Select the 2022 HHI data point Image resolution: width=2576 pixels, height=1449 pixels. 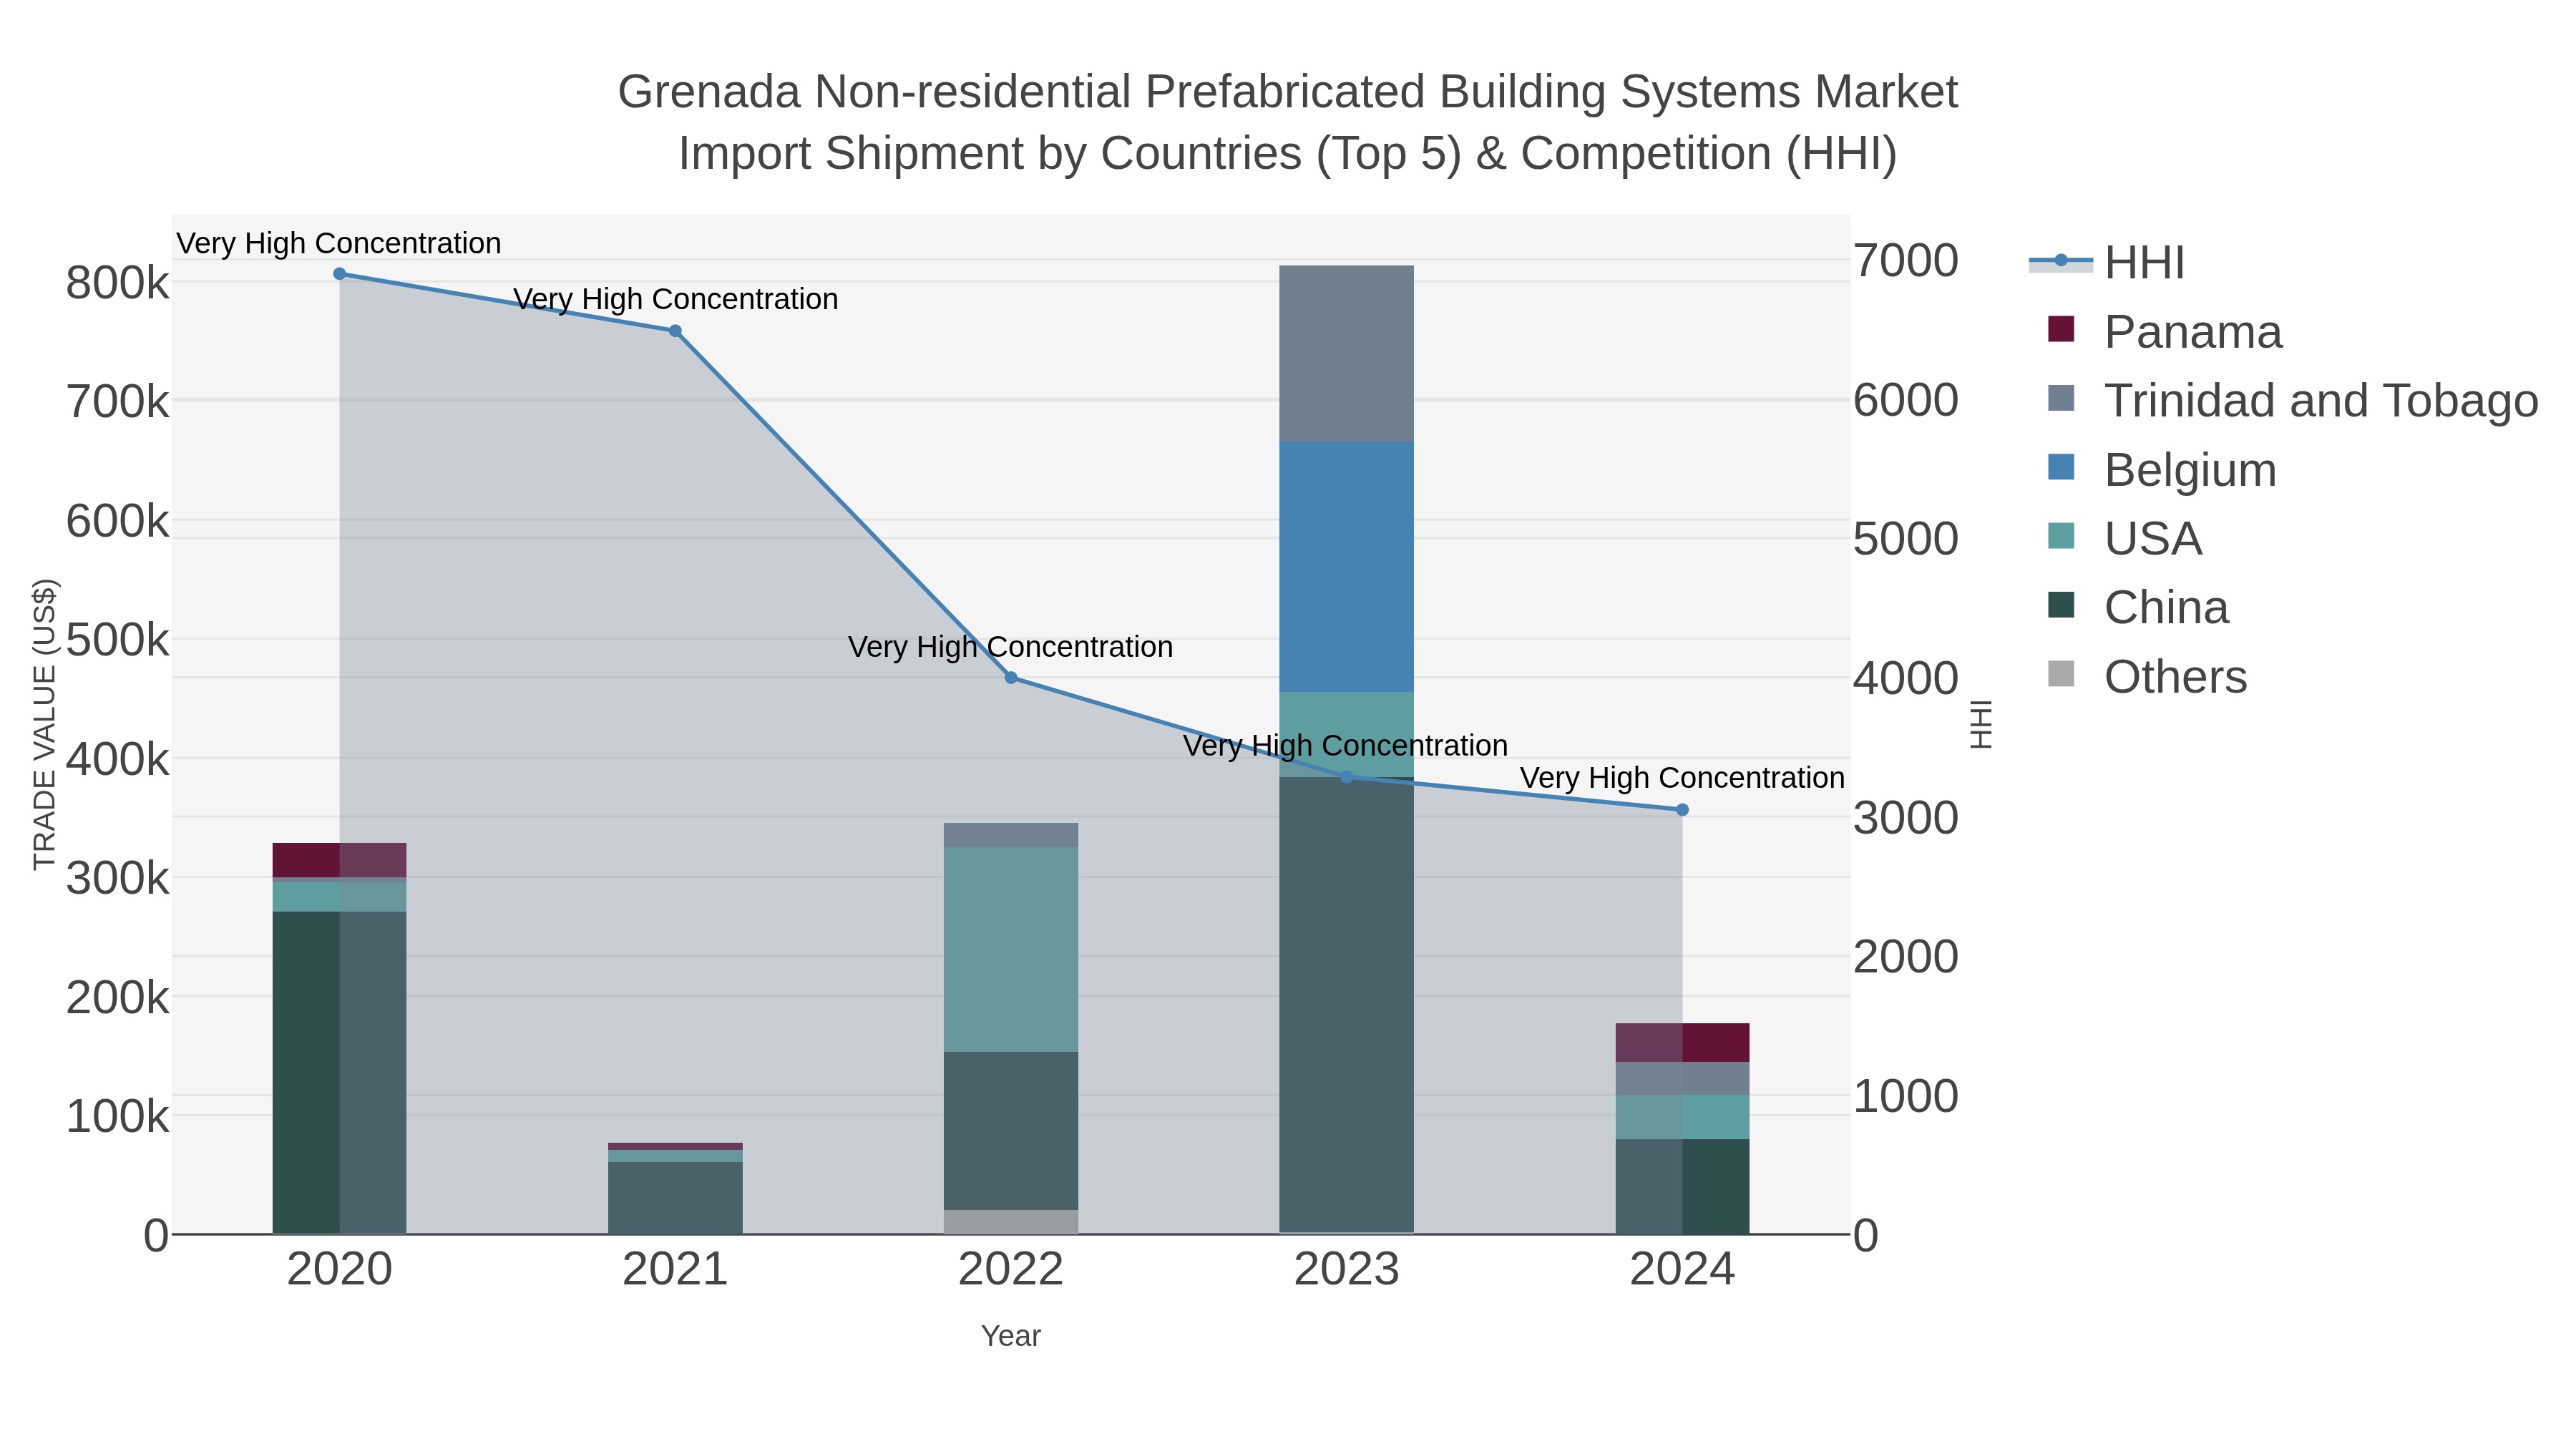pyautogui.click(x=1011, y=678)
